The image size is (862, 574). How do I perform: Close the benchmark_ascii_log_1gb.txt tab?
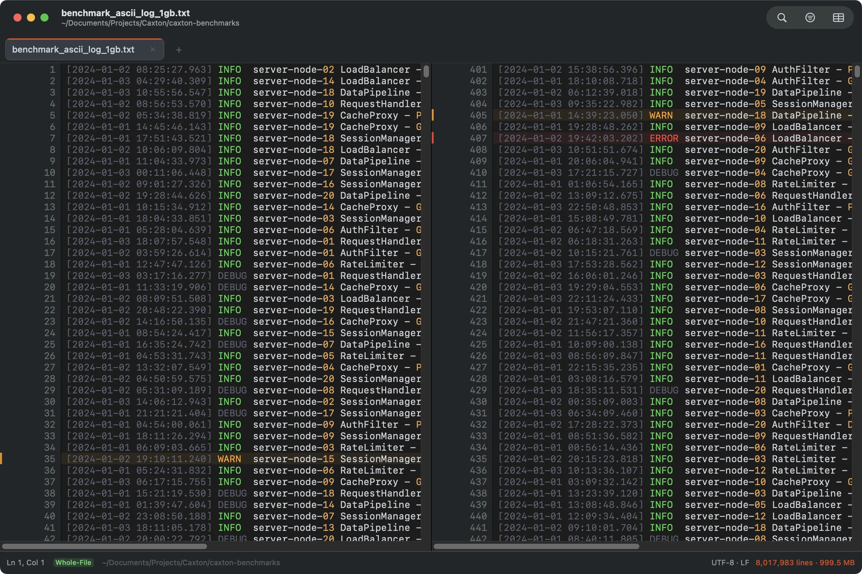click(x=153, y=50)
